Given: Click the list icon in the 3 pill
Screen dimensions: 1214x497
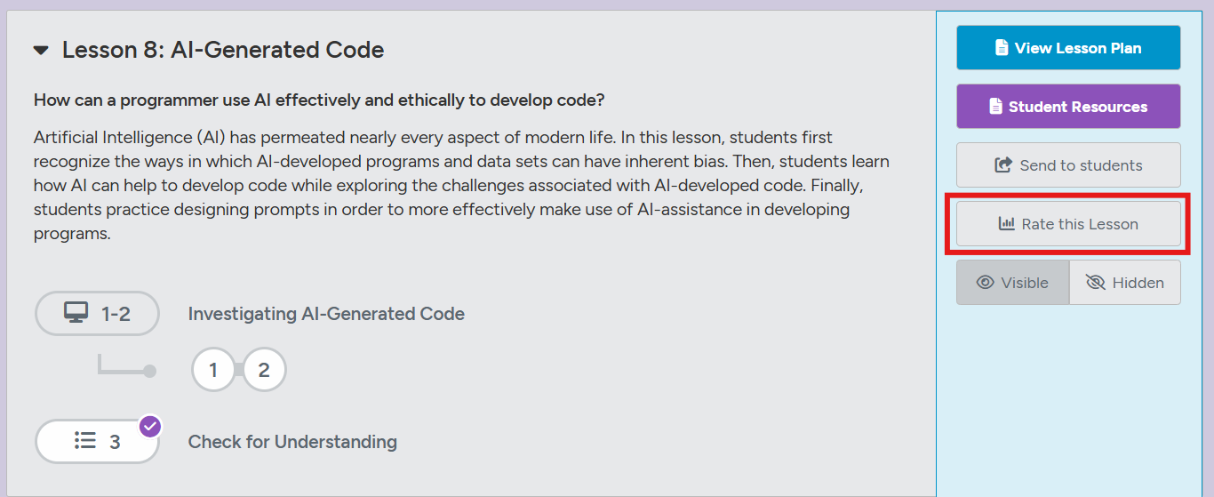Looking at the screenshot, I should pyautogui.click(x=85, y=441).
